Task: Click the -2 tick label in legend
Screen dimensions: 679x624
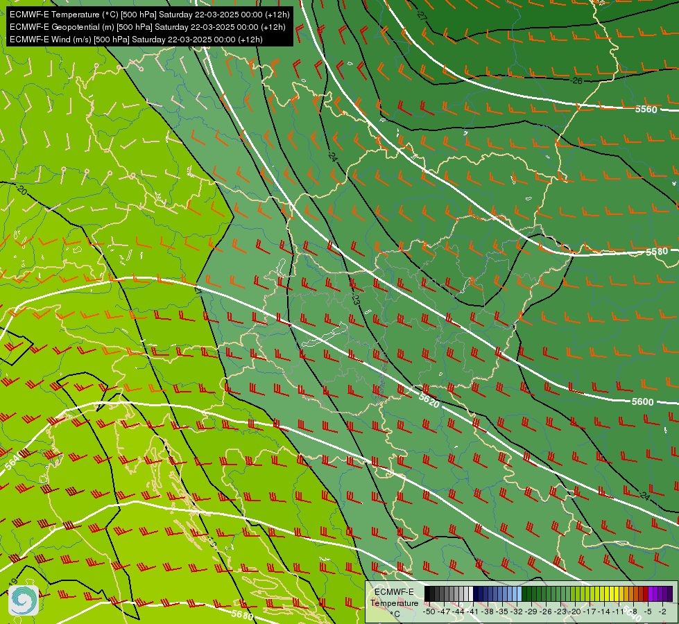Action: (x=662, y=612)
